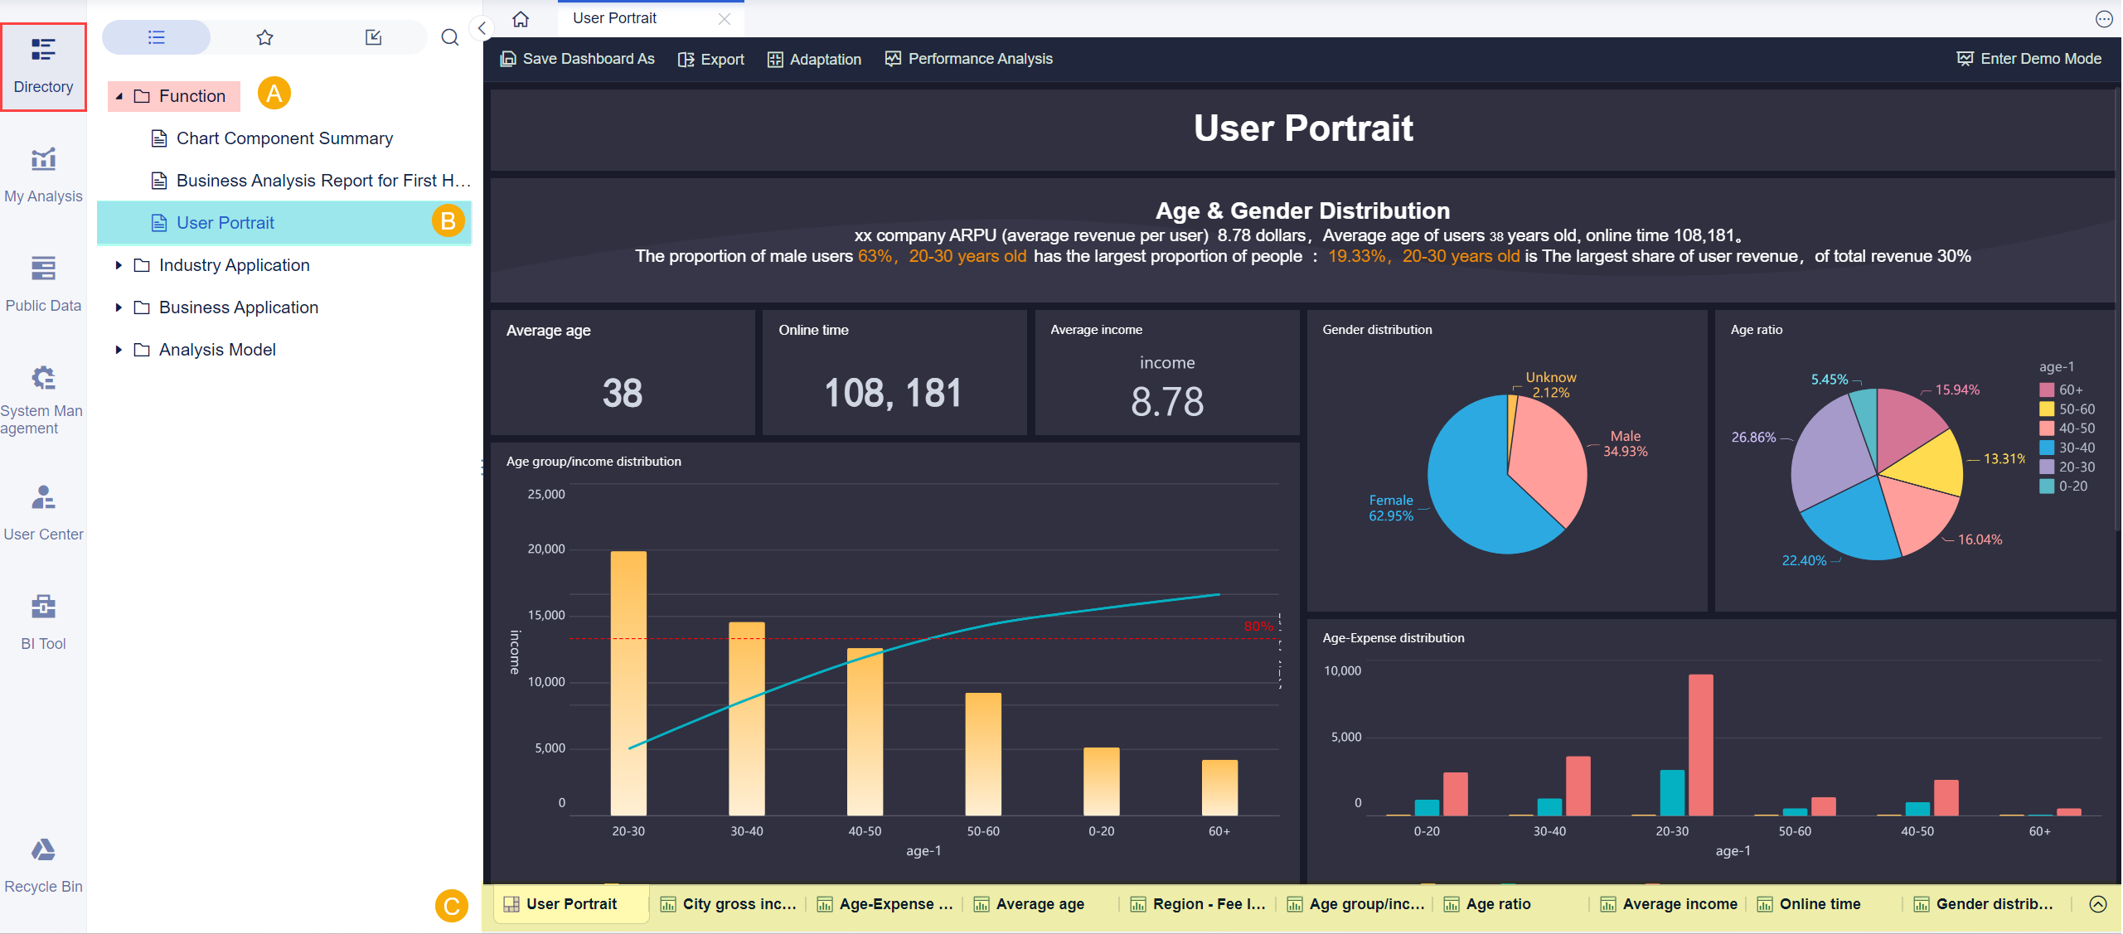Screen dimensions: 2123x934
Task: Open the Recycle Bin
Action: (43, 865)
